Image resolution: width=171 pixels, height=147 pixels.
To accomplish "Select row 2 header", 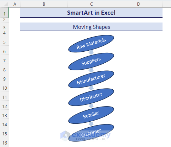I will [x=4, y=20].
